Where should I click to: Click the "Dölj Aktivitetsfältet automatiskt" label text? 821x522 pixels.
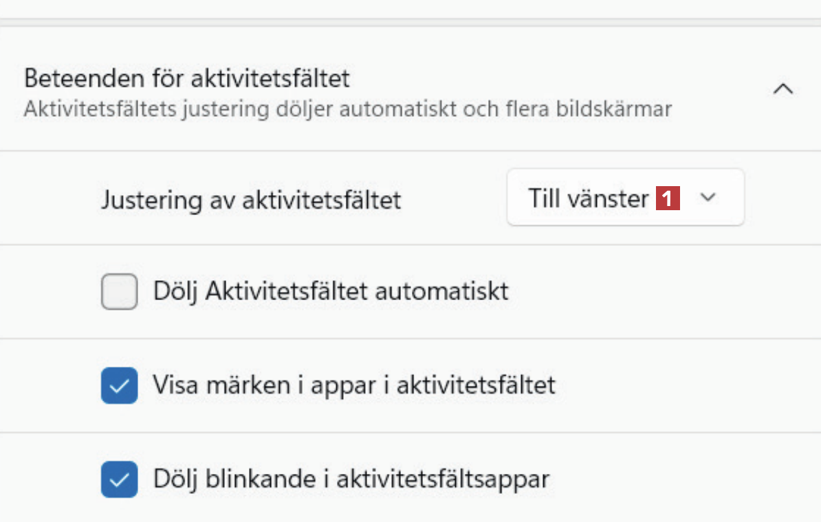(x=331, y=291)
